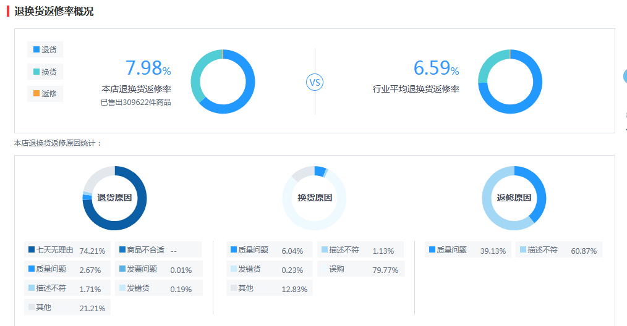Image resolution: width=627 pixels, height=326 pixels.
Task: Click 质量问题 39.13% in the repair reasons
Action: 467,250
